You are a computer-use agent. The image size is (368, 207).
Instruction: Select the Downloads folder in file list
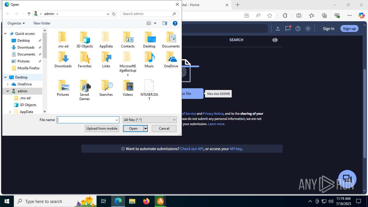(63, 60)
